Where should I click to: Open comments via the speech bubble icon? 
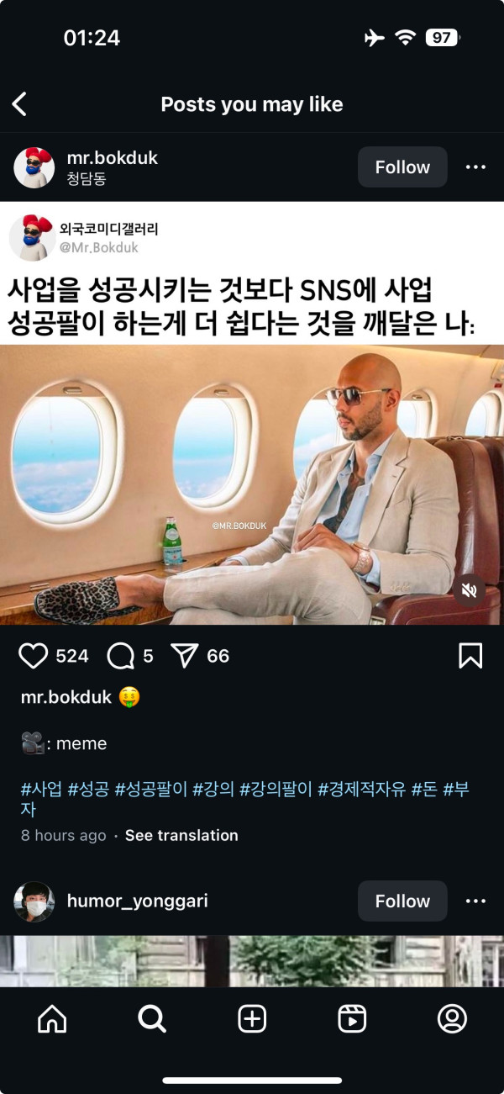pos(121,656)
